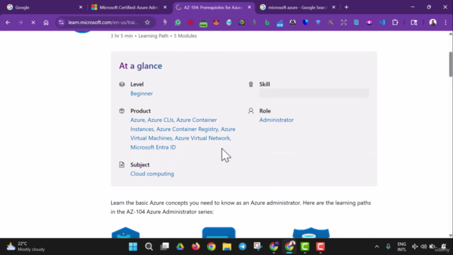
Task: Click the page vertical scrollbar thumb
Action: click(x=450, y=64)
